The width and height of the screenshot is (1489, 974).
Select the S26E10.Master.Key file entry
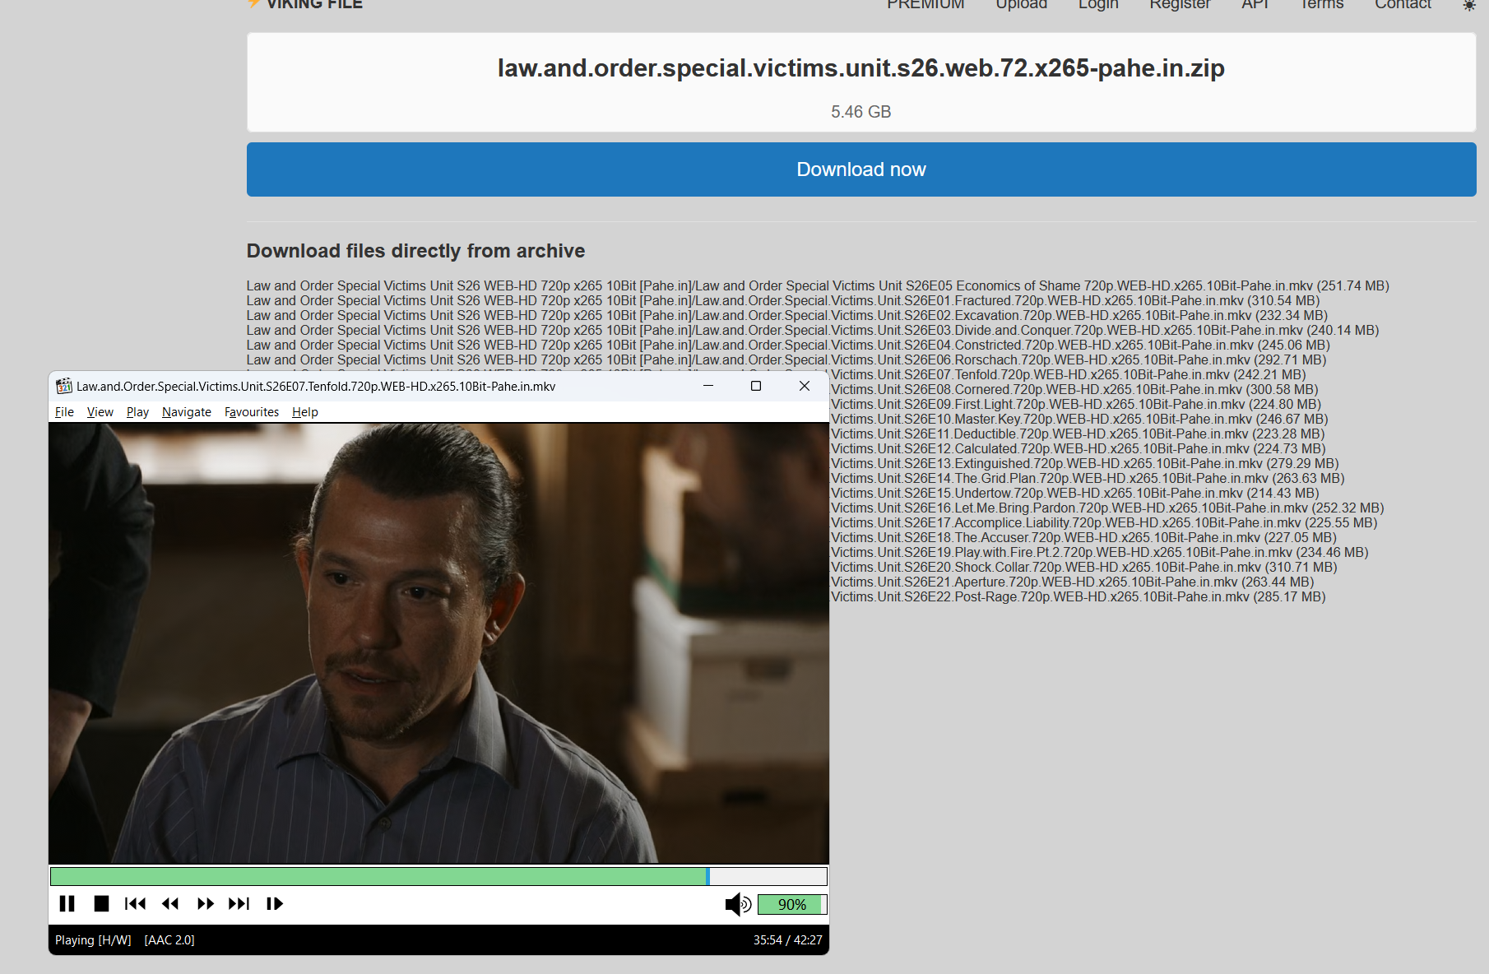click(x=1079, y=420)
